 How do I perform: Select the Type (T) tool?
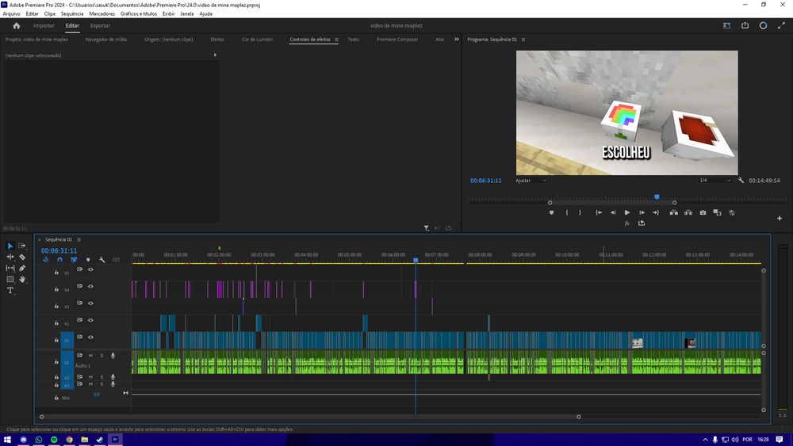click(x=10, y=291)
